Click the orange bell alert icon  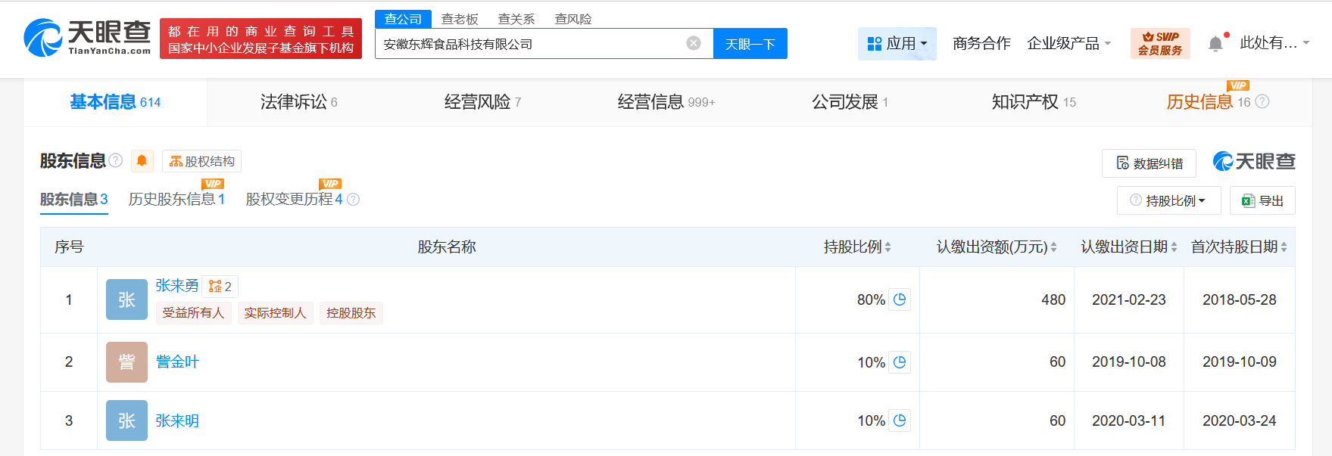[142, 161]
